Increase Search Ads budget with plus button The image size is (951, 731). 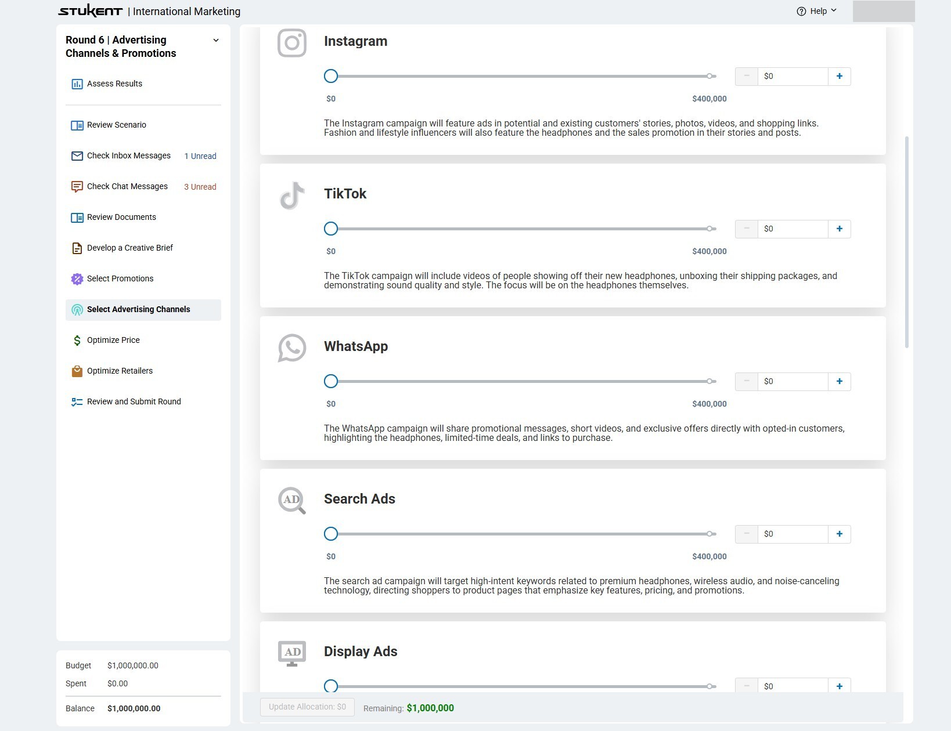(x=840, y=534)
